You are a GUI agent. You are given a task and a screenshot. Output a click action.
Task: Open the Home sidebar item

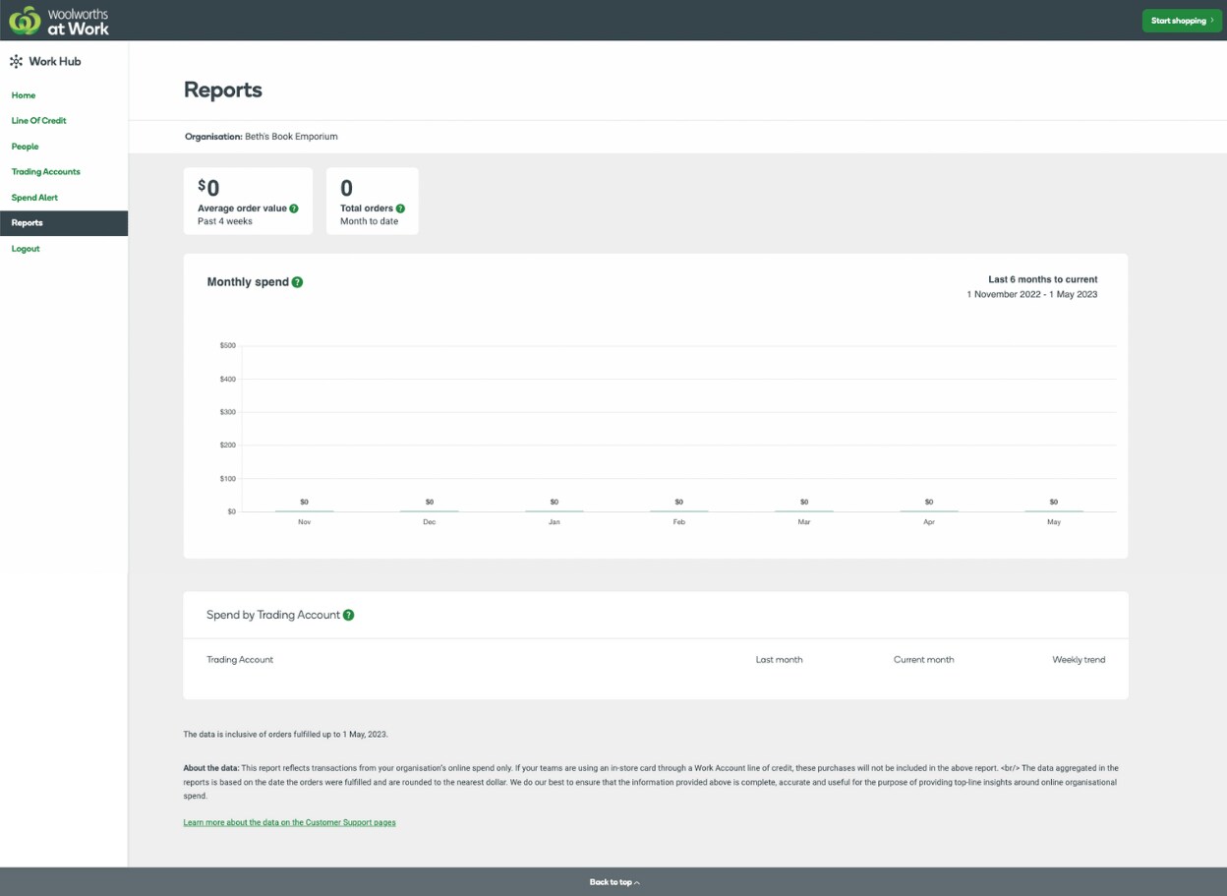pos(23,94)
